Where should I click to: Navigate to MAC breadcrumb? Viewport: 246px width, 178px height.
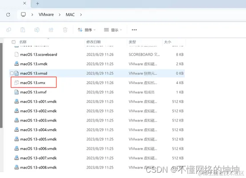coord(70,15)
